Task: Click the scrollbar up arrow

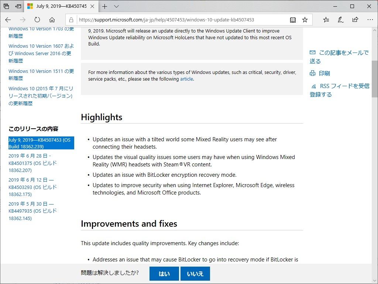Action: click(x=374, y=31)
